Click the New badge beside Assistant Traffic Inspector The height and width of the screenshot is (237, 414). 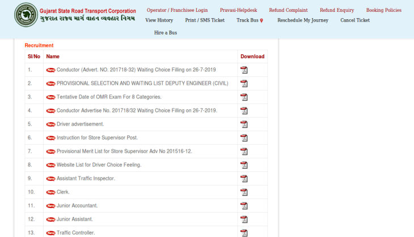click(50, 179)
